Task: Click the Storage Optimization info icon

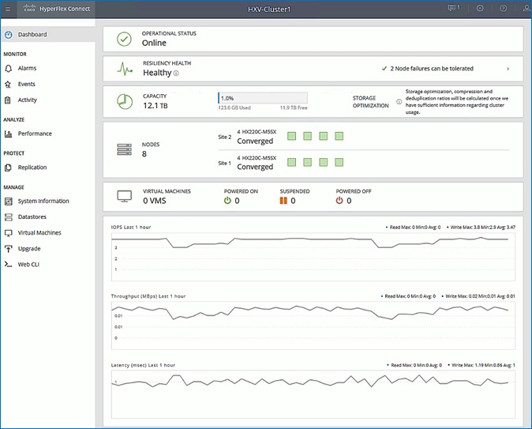Action: pos(399,102)
